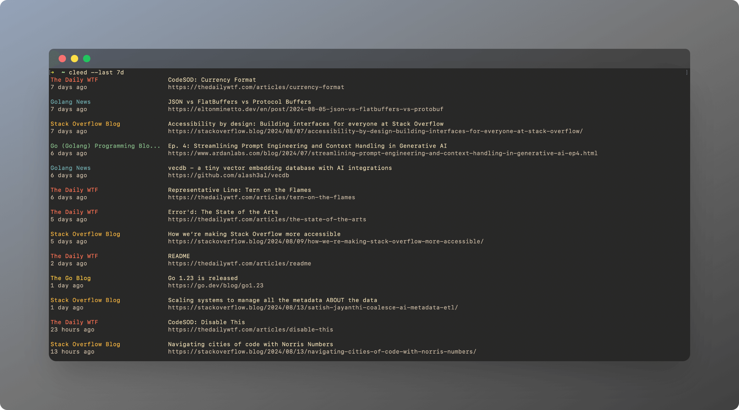
Task: Click the 'Go 1.23 is released' title
Action: (203, 278)
